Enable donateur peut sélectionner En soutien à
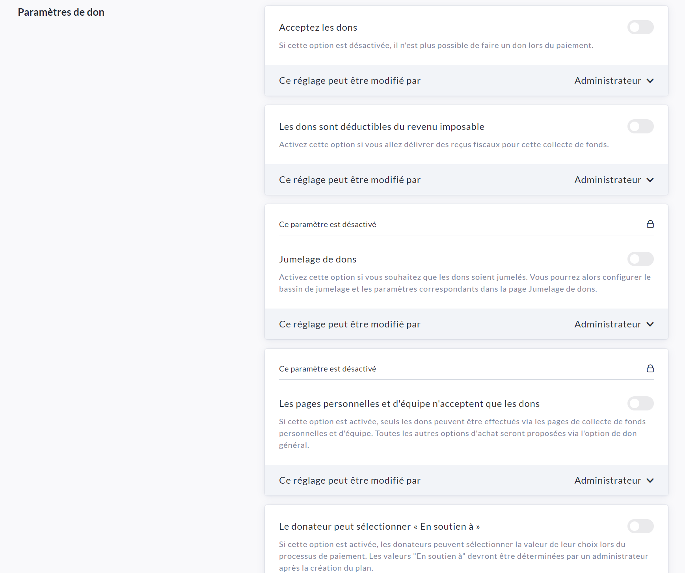The image size is (685, 573). pos(640,526)
